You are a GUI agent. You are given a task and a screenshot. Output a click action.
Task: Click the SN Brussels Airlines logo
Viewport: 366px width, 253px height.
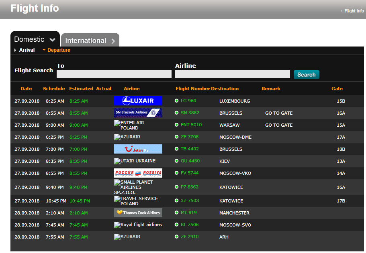(x=138, y=113)
